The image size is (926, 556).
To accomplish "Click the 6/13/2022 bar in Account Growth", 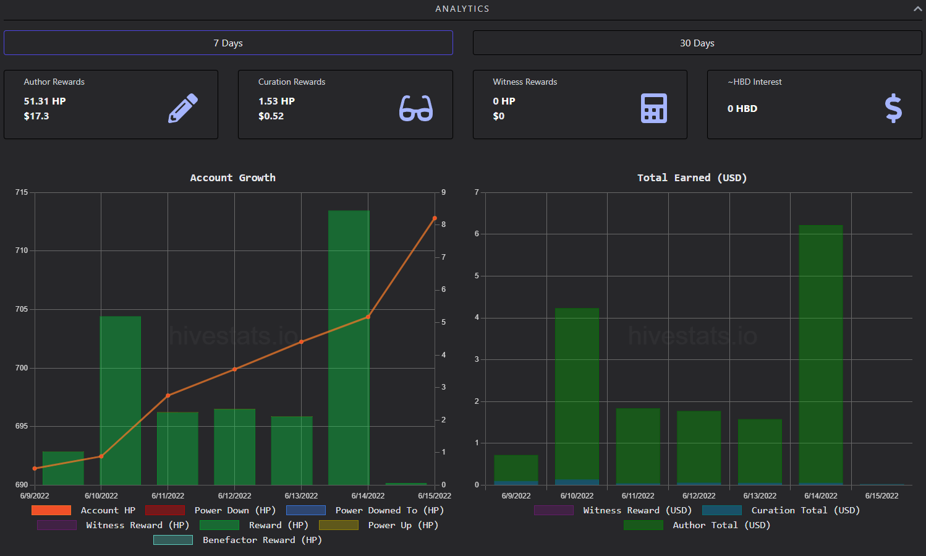I will (x=292, y=450).
